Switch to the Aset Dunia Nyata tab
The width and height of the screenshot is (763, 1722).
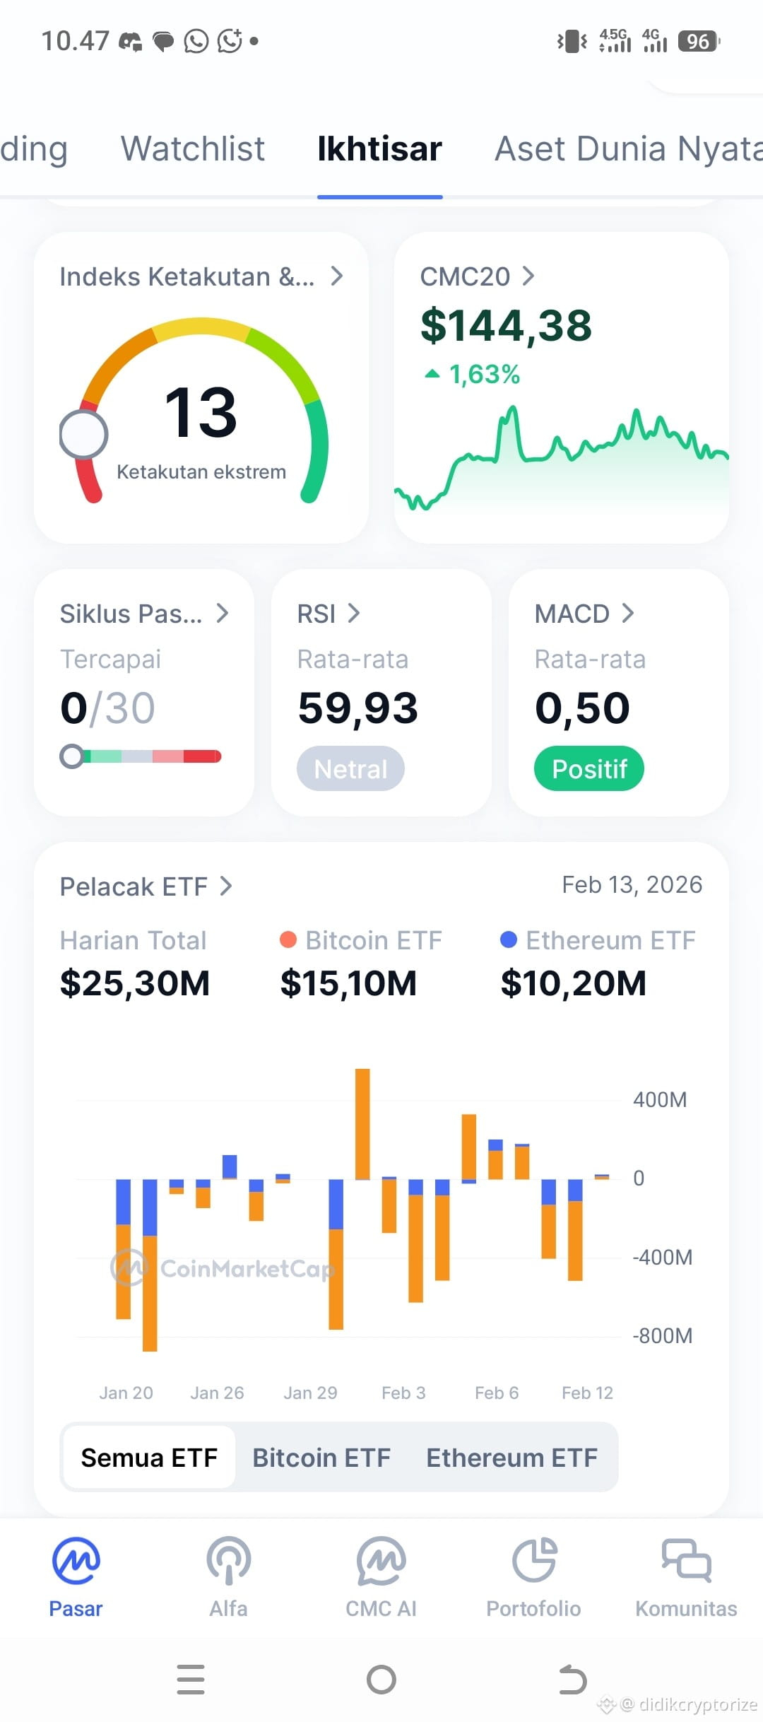pos(628,149)
